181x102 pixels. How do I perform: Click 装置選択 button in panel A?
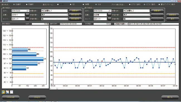75,11
